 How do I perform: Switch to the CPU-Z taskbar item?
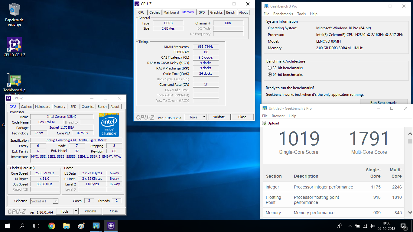pyautogui.click(x=111, y=226)
